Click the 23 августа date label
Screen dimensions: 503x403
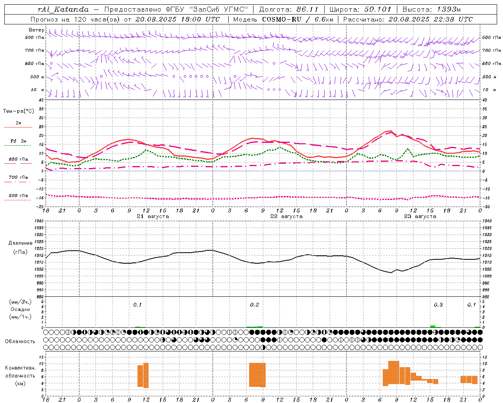[x=420, y=216]
